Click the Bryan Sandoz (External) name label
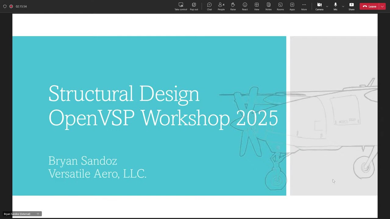The image size is (390, 219). (x=17, y=214)
